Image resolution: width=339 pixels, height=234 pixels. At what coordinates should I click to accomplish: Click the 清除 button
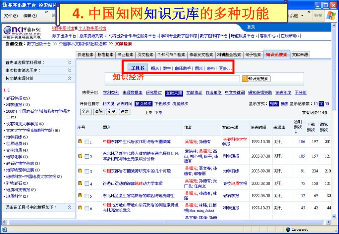click(x=99, y=111)
